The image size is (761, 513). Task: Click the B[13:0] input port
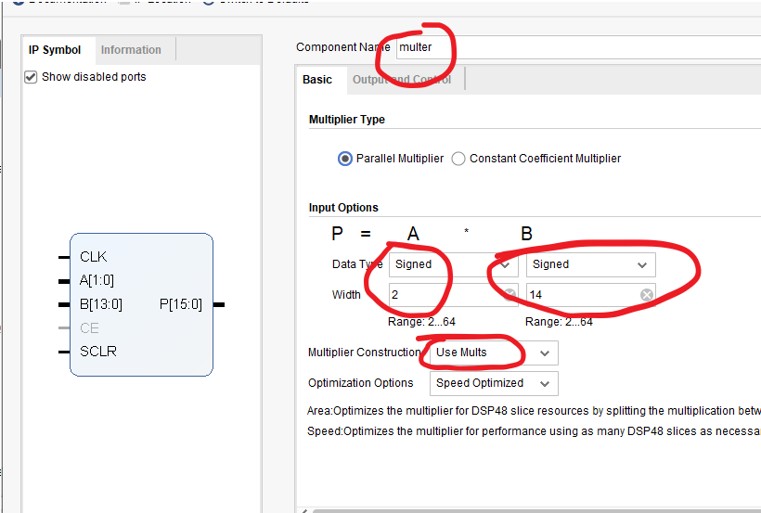[101, 304]
